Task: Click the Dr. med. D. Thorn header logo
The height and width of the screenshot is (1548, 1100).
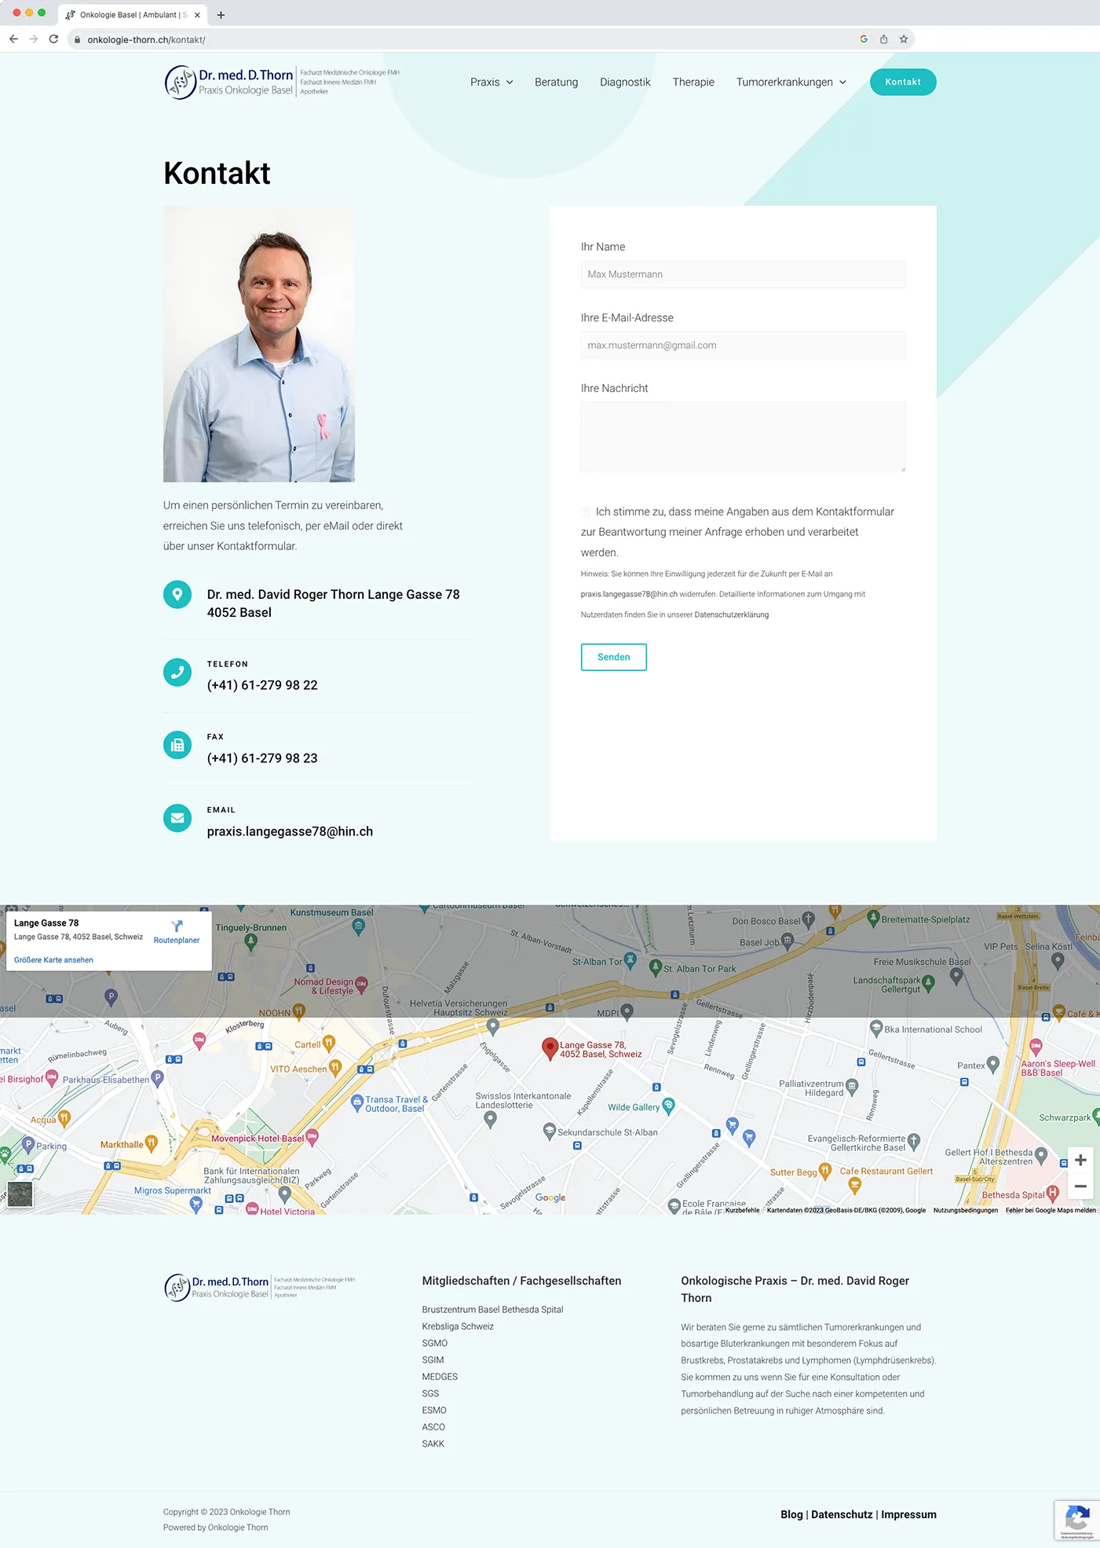Action: [x=283, y=82]
